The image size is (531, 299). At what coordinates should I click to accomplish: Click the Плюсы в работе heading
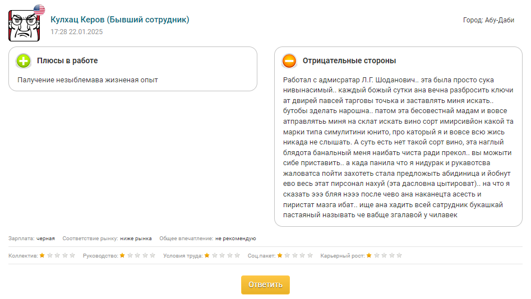tap(67, 60)
